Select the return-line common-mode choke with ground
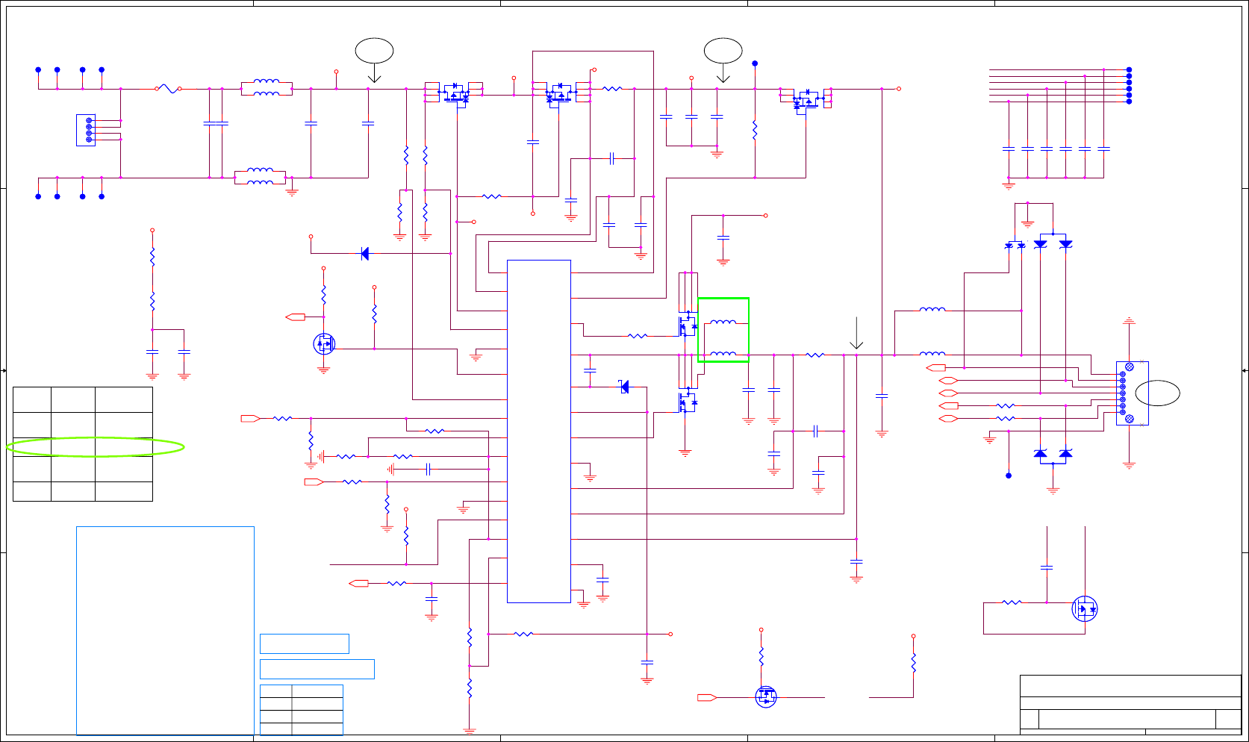Viewport: 1249px width, 742px height. tap(260, 176)
